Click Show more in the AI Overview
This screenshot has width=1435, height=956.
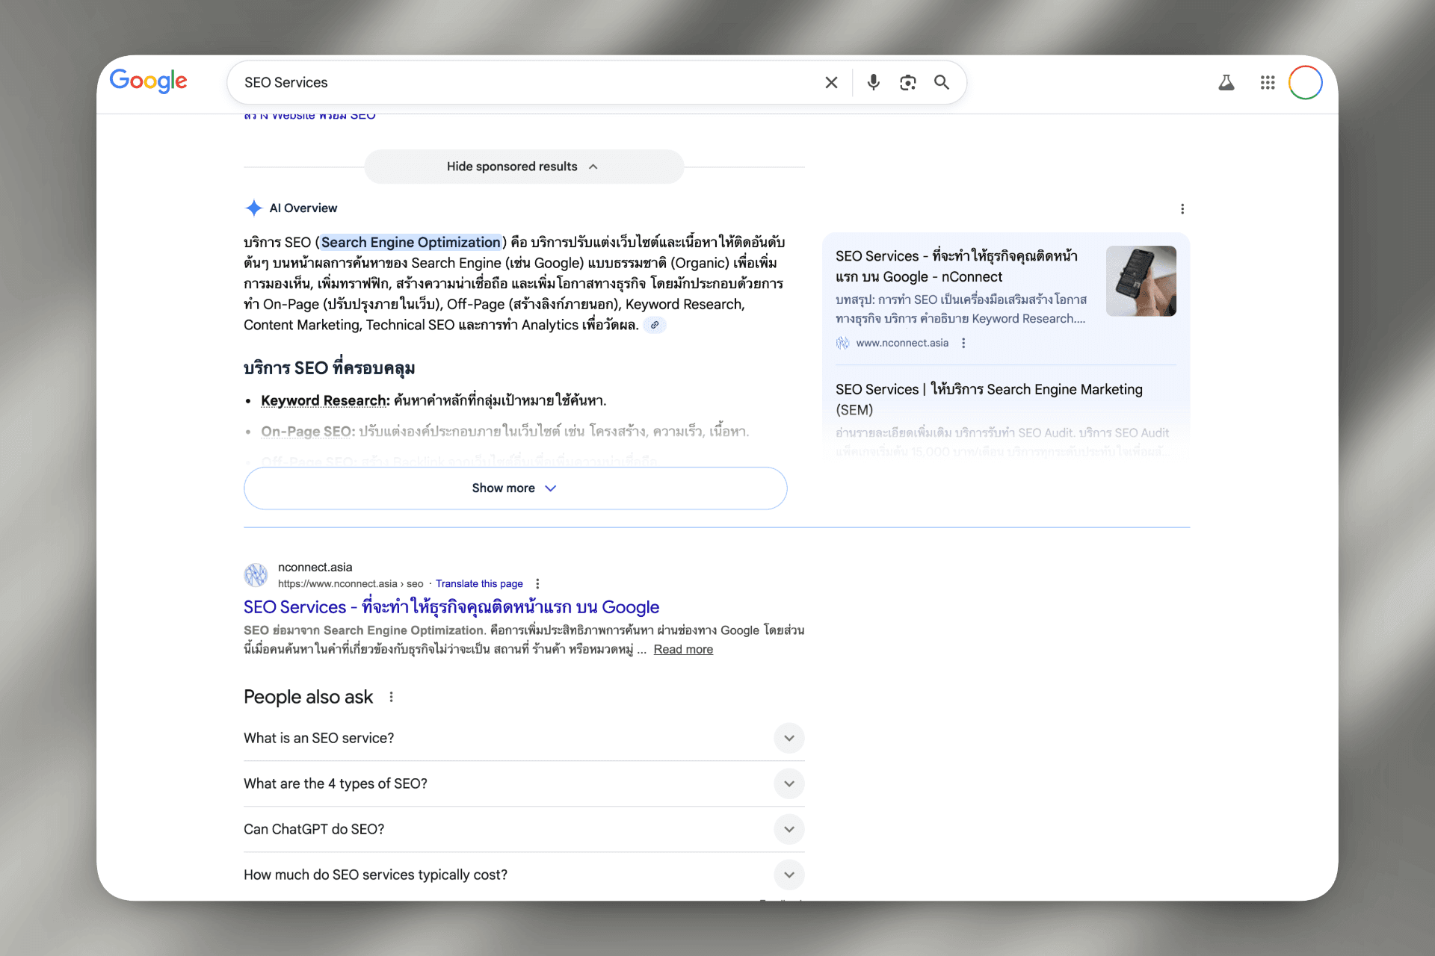tap(514, 488)
